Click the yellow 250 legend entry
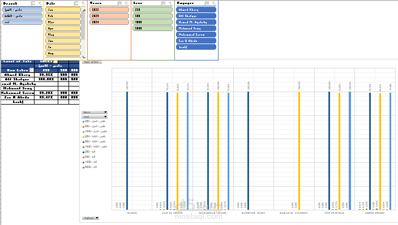Image resolution: width=398 pixels, height=225 pixels. 94,137
